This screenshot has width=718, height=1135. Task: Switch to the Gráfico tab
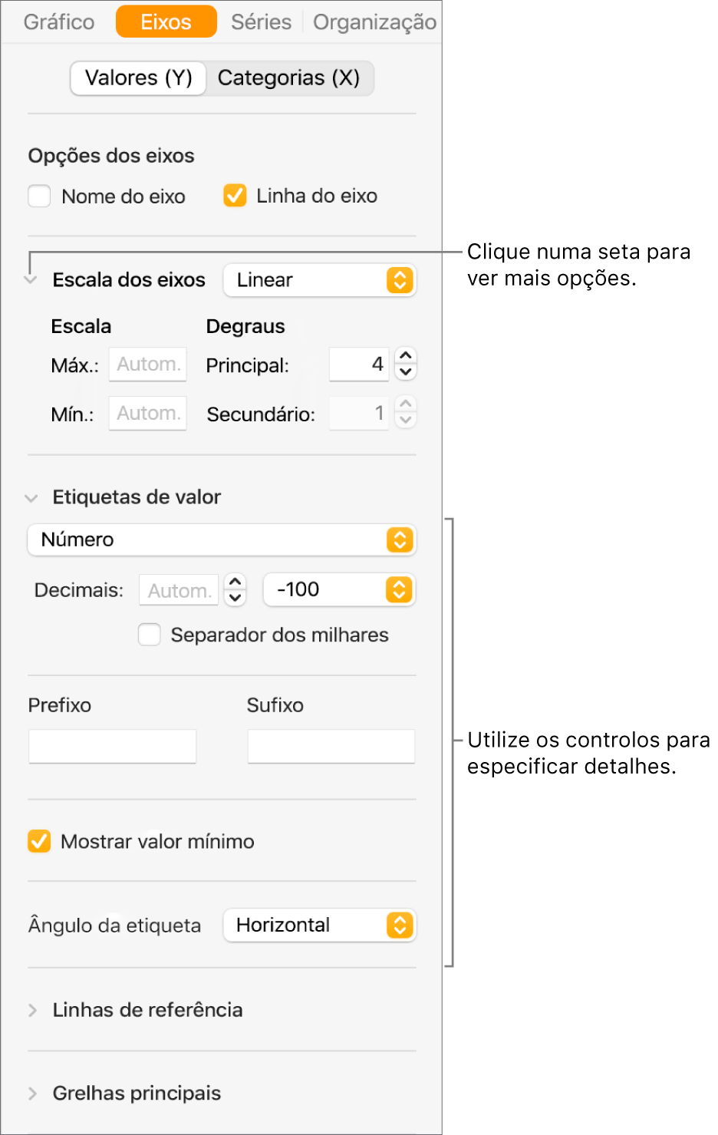coord(59,22)
